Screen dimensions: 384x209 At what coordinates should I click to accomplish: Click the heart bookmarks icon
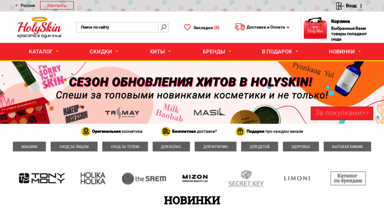(187, 27)
